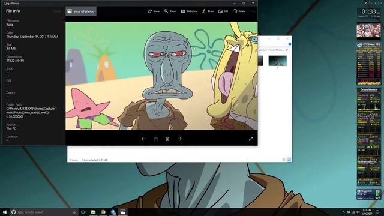Click the 3.9 MB size value
The image size is (384, 216).
click(x=11, y=49)
